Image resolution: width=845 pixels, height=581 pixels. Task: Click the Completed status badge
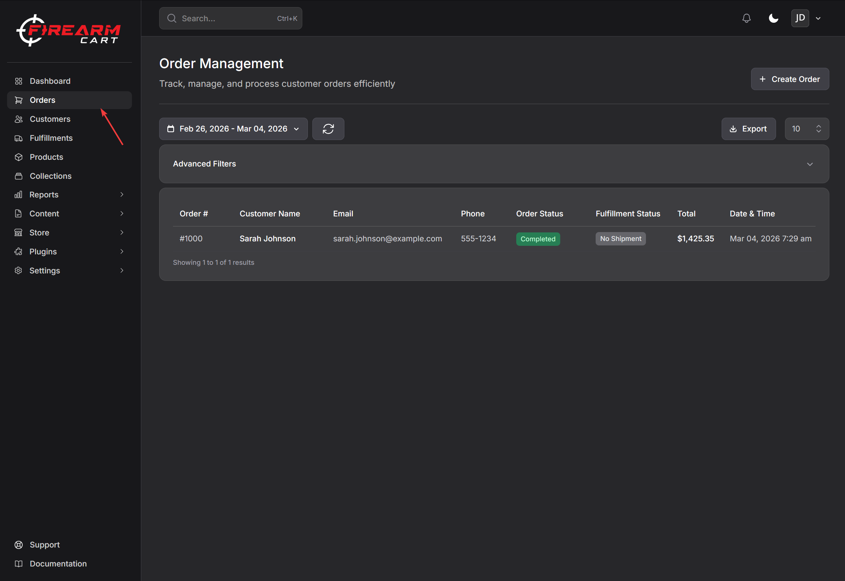538,239
